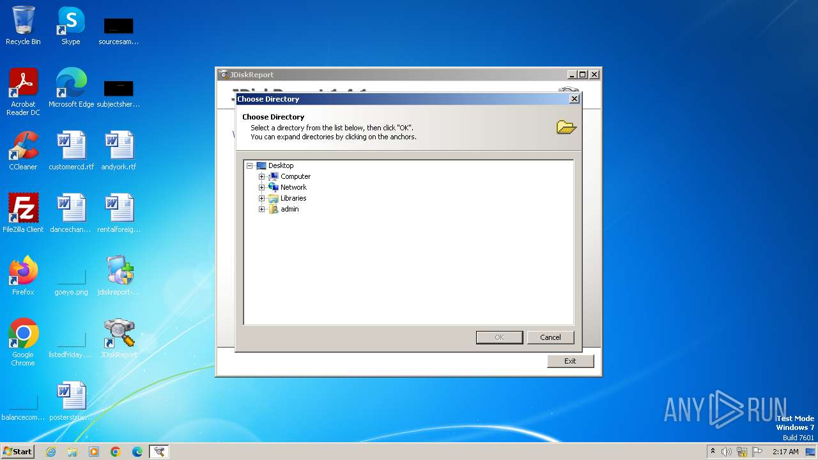818x460 pixels.
Task: Open JDiskReport desktop shortcut
Action: 119,339
